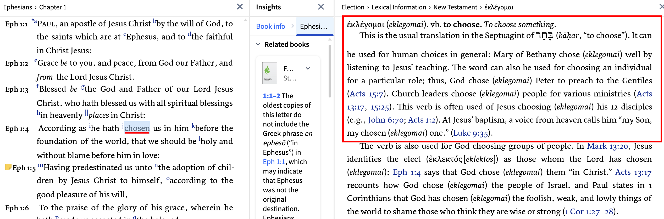Collapse the Related books section
664x219 pixels.
pyautogui.click(x=258, y=44)
